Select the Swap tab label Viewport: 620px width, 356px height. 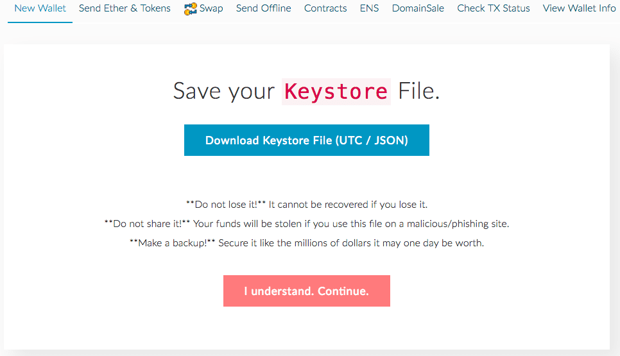point(211,8)
